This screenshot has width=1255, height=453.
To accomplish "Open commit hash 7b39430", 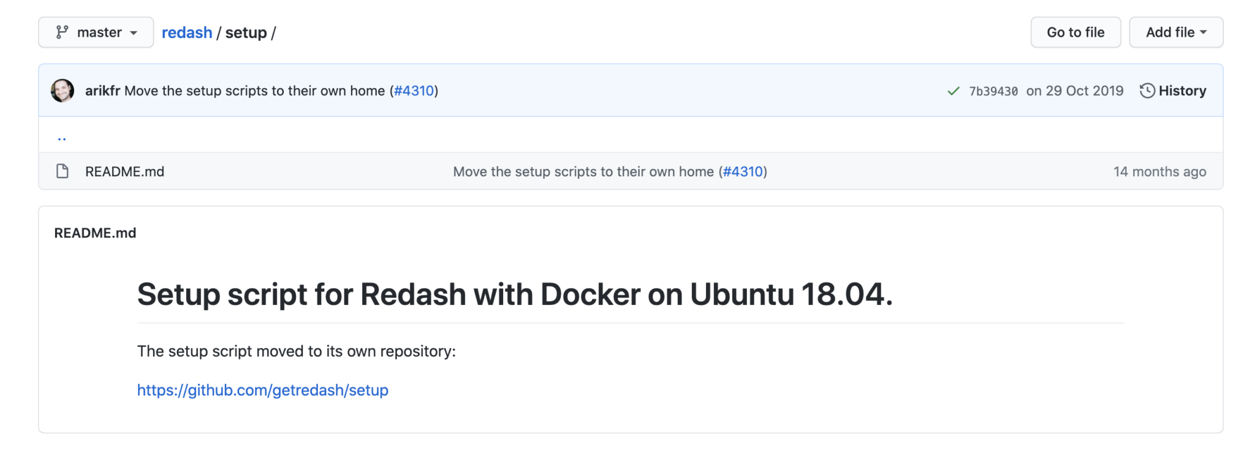I will point(993,91).
